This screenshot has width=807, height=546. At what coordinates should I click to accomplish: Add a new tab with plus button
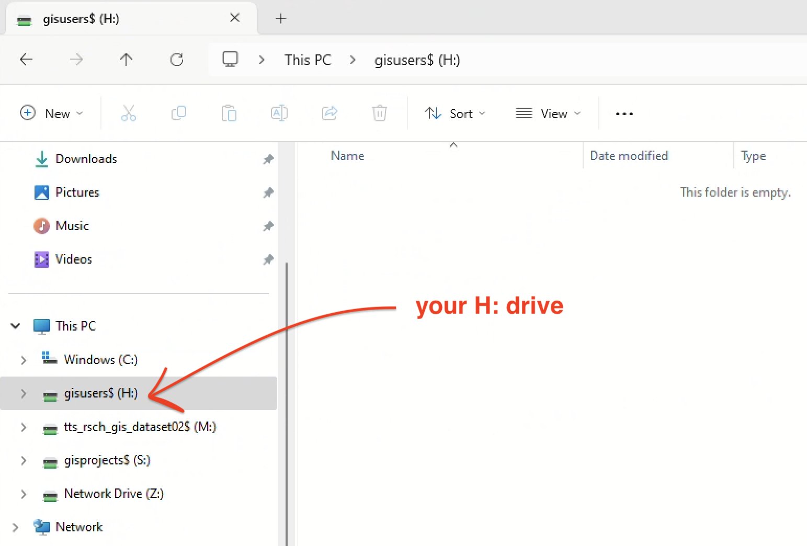pyautogui.click(x=281, y=19)
